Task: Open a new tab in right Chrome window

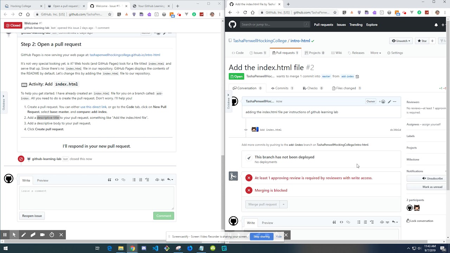Action: [x=288, y=4]
